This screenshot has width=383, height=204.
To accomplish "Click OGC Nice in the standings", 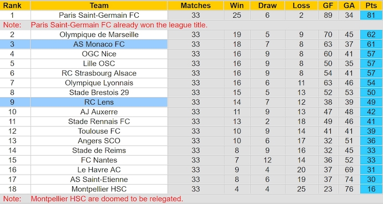I will click(x=99, y=54).
